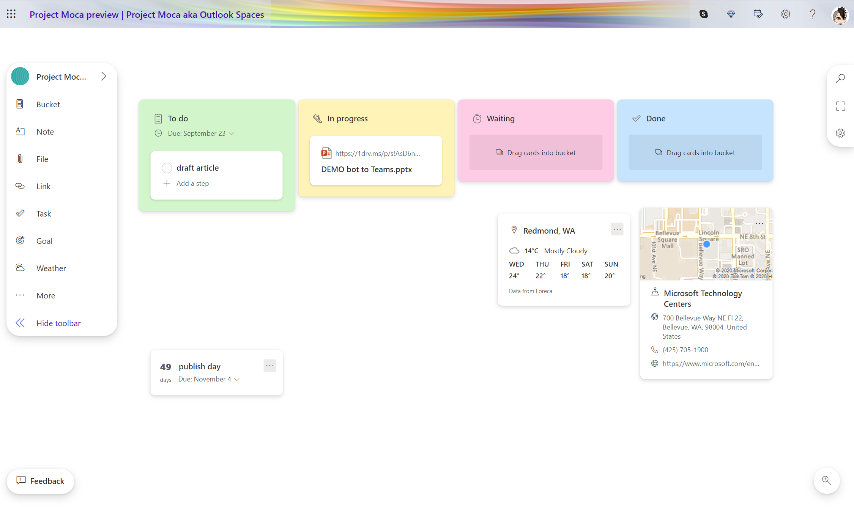Open the app launcher grid
Image resolution: width=854 pixels, height=507 pixels.
click(x=11, y=14)
